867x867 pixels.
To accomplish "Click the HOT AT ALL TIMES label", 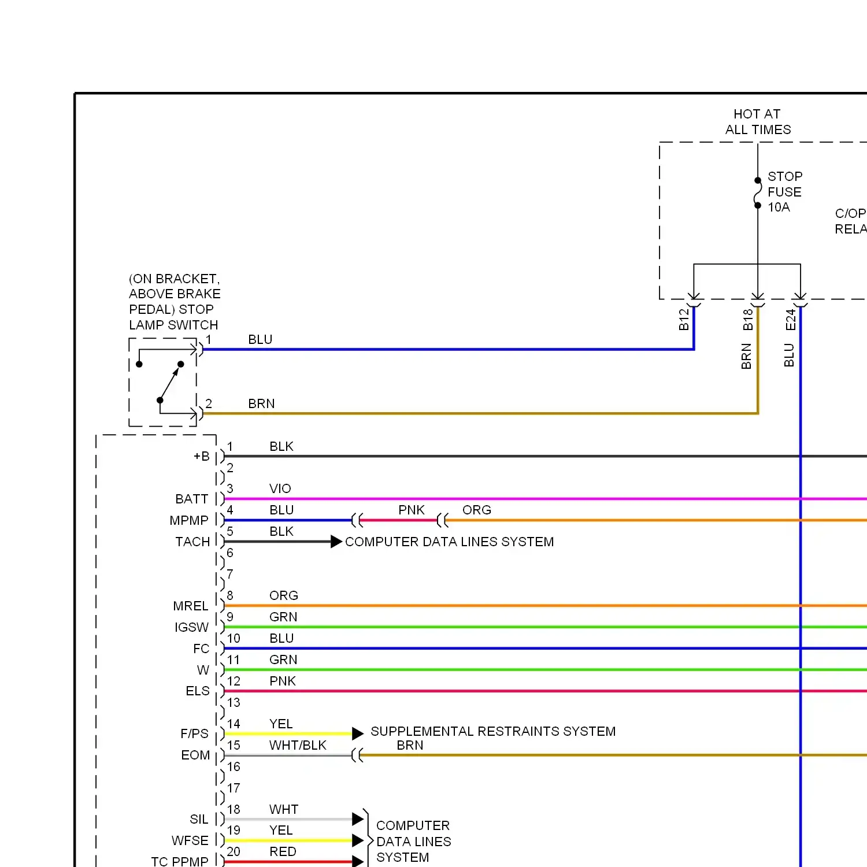I will click(x=758, y=122).
